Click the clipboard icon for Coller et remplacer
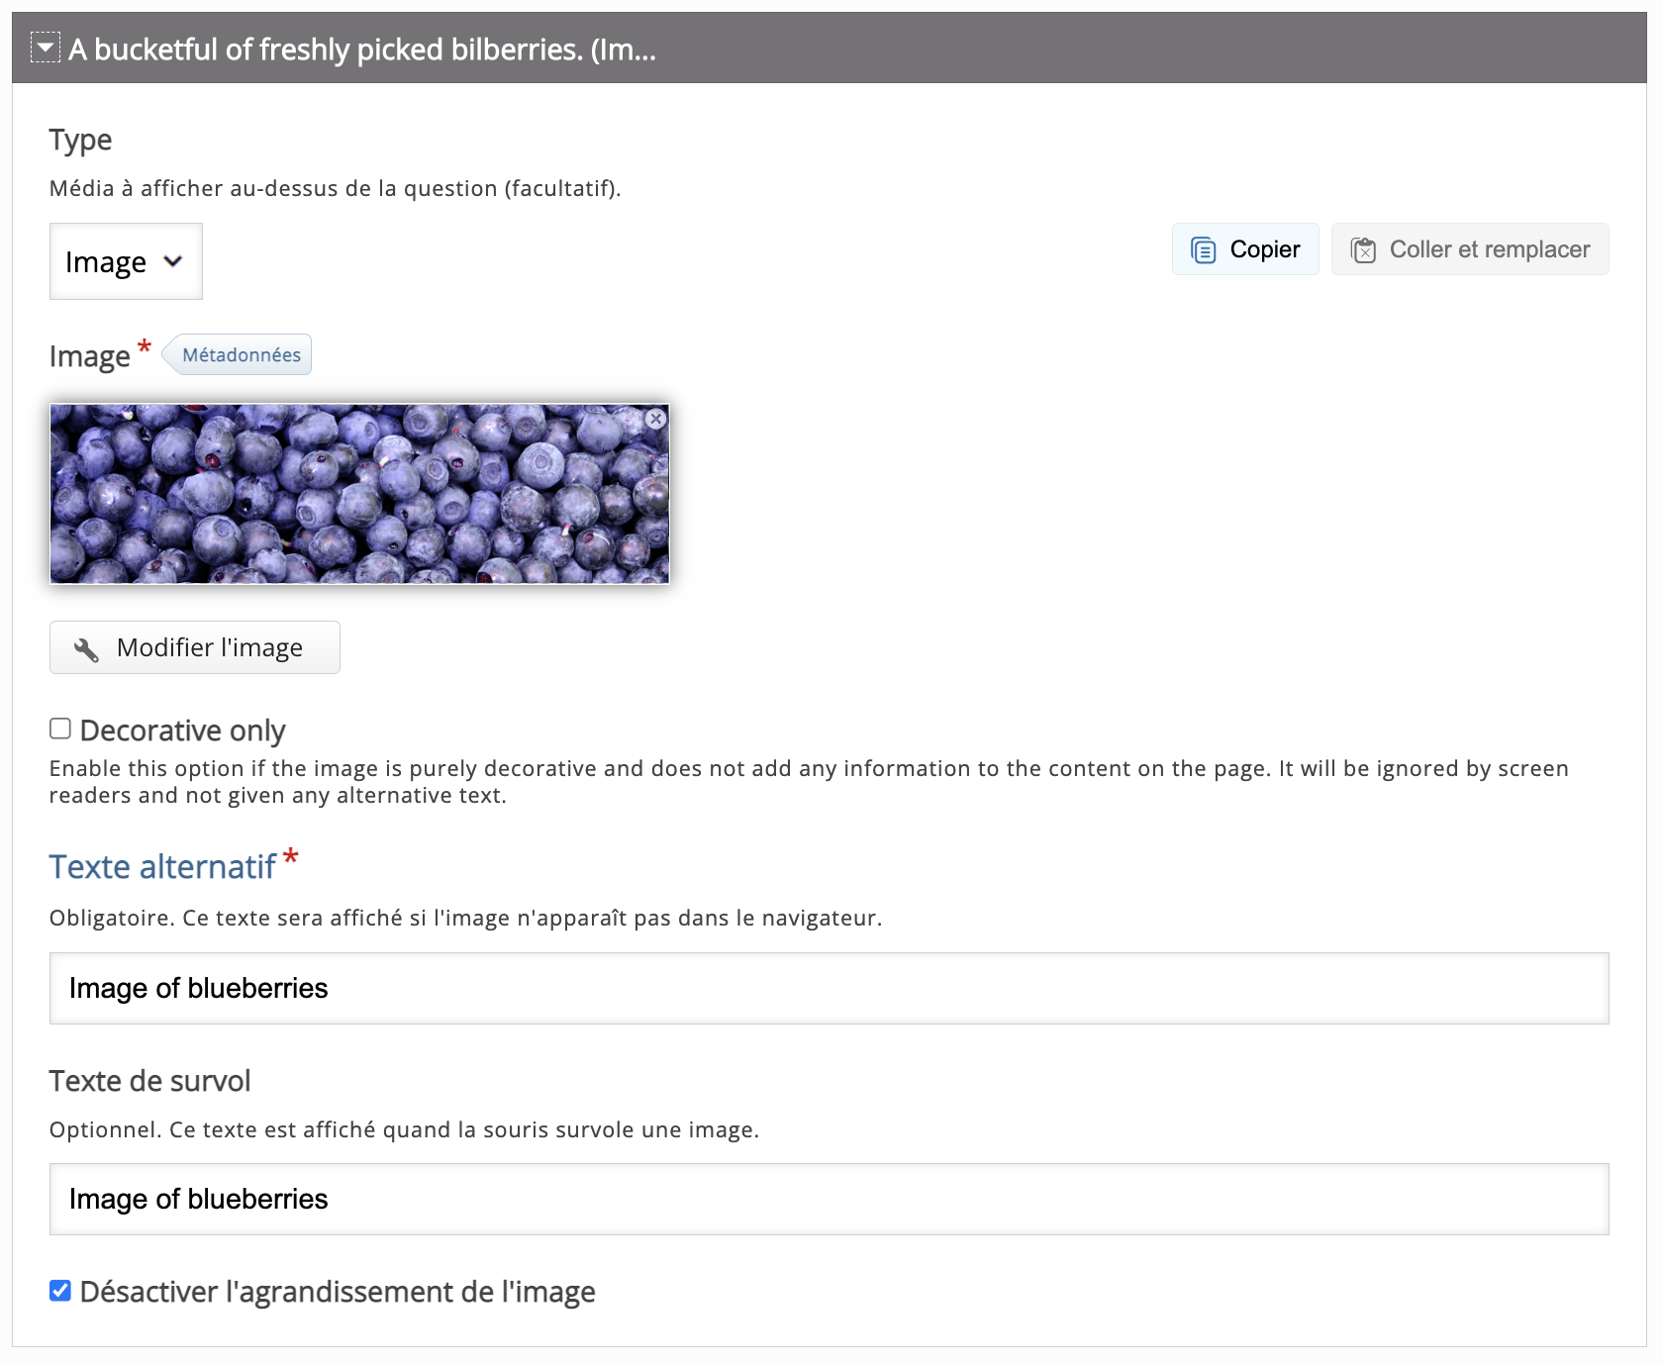This screenshot has width=1663, height=1366. [x=1363, y=250]
